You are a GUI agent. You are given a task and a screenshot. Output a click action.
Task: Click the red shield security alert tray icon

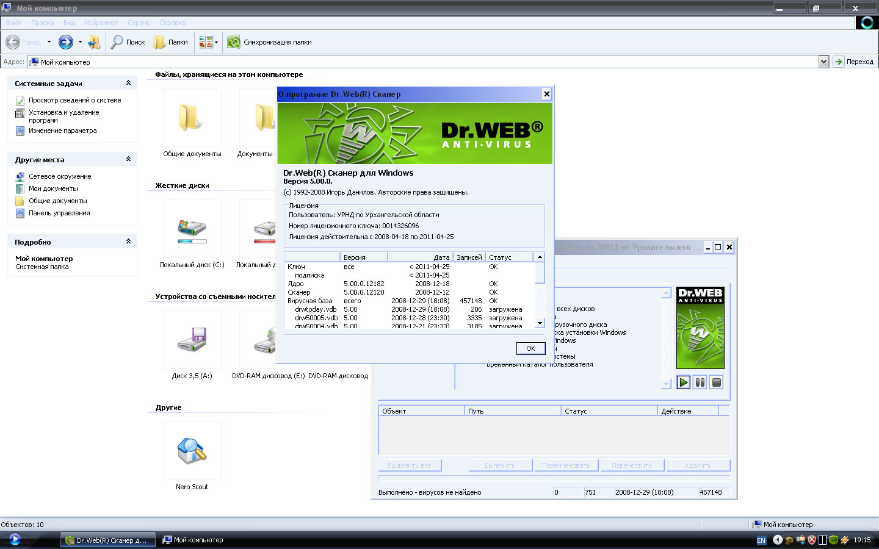pyautogui.click(x=812, y=540)
